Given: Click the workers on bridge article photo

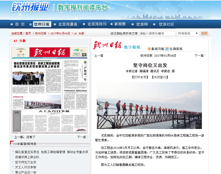Looking at the screenshot, I should [149, 106].
